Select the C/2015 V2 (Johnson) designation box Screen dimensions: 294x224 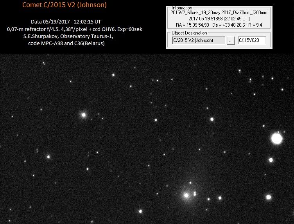(198, 40)
